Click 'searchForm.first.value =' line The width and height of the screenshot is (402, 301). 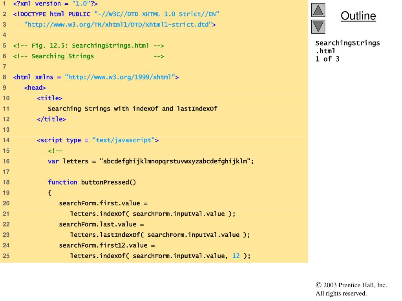coord(103,203)
